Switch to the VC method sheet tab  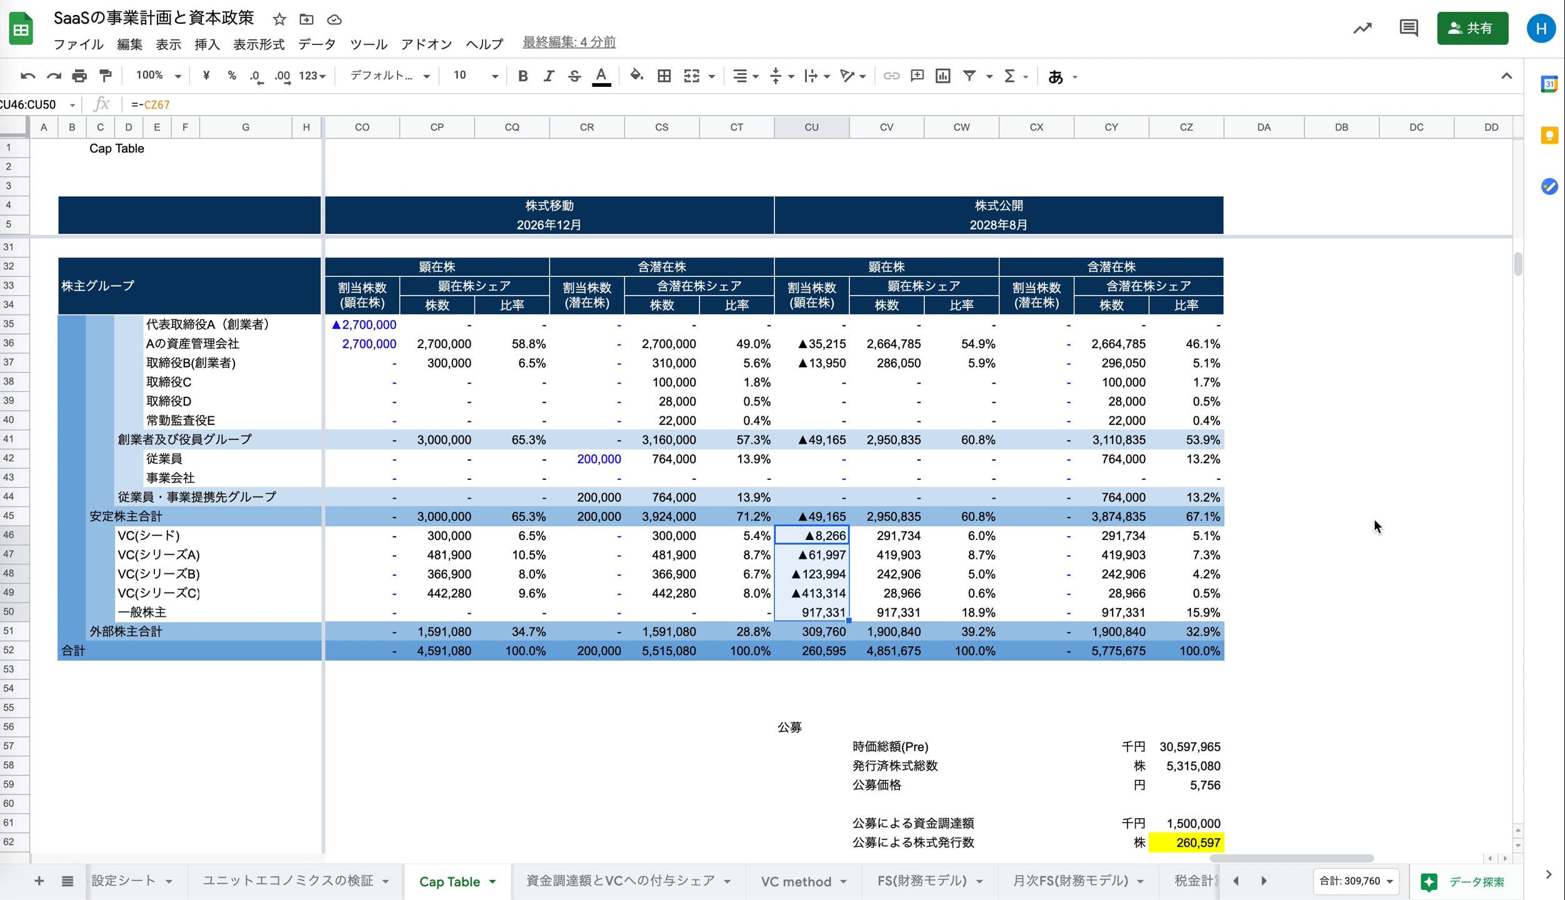pos(796,881)
